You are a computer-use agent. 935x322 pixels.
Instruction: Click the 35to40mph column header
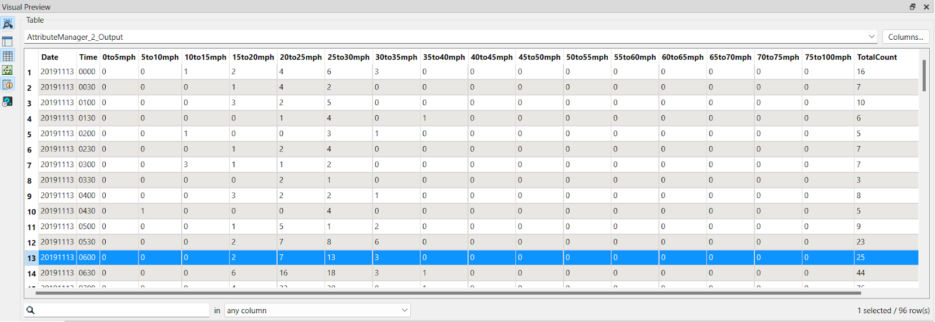(x=444, y=57)
